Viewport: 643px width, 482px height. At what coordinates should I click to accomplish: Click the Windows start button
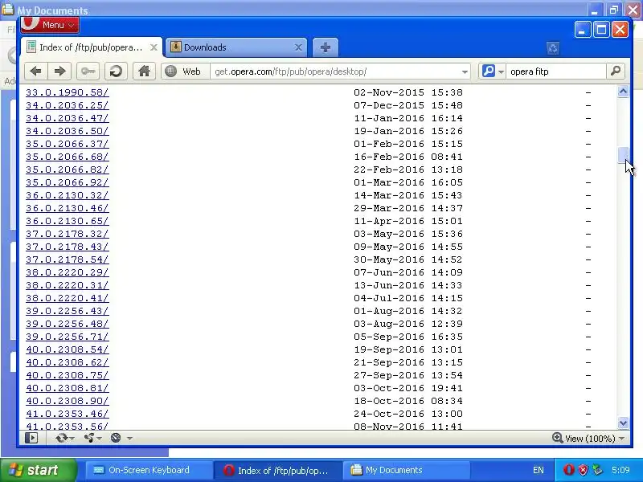[39, 470]
